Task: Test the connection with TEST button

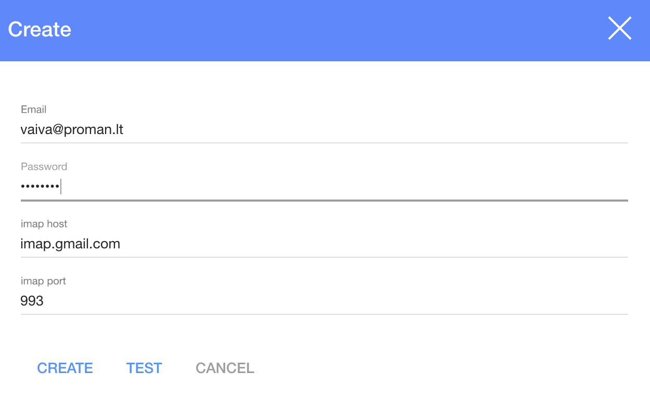Action: tap(144, 368)
